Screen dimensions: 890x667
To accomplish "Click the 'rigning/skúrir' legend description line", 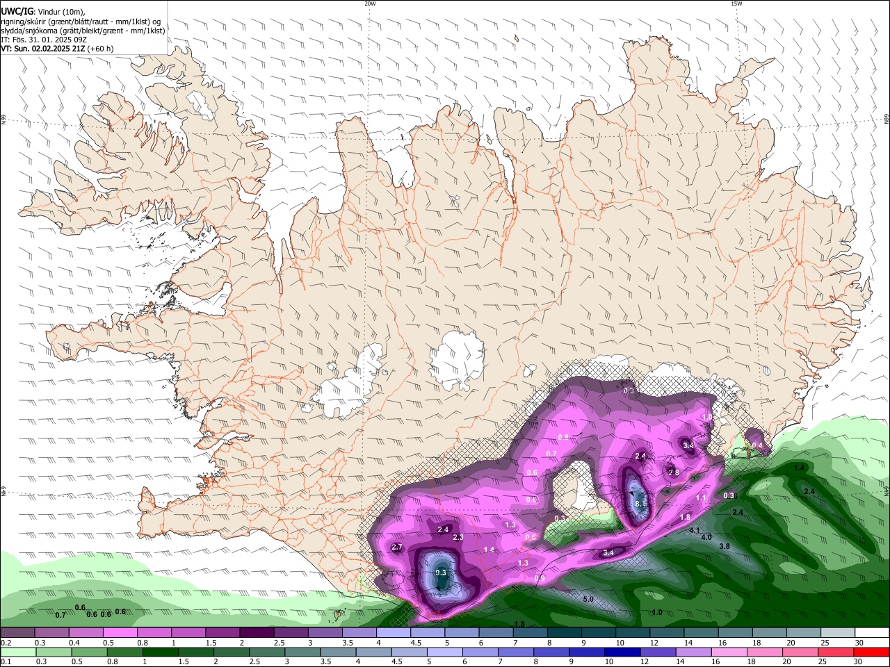I will pyautogui.click(x=81, y=21).
